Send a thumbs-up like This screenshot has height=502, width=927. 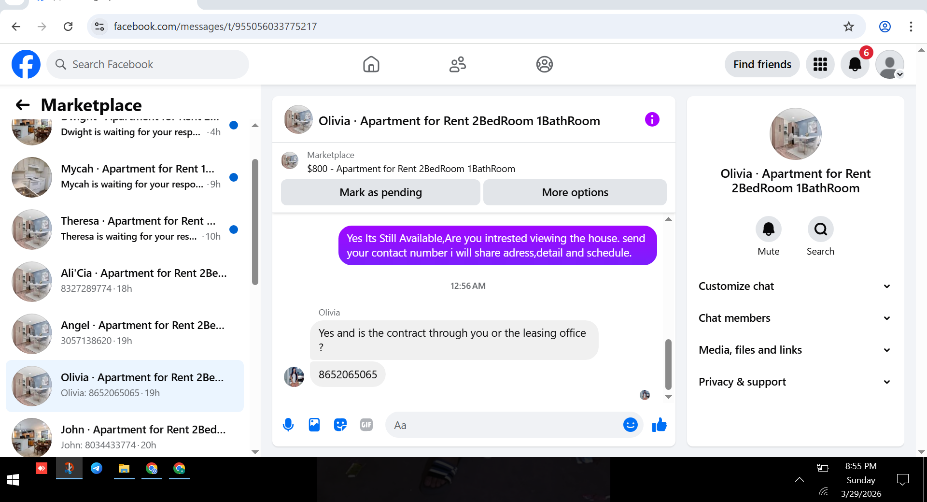pos(659,425)
